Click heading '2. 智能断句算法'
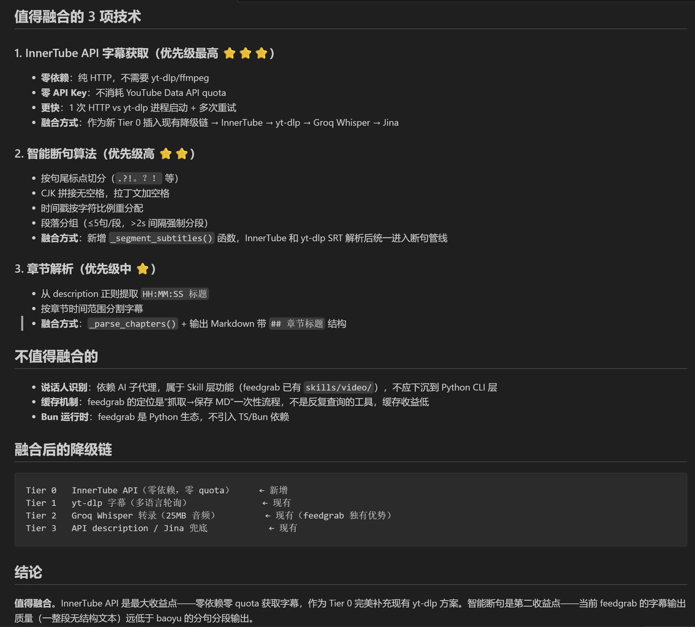Viewport: 695px width, 627px height. pos(105,154)
